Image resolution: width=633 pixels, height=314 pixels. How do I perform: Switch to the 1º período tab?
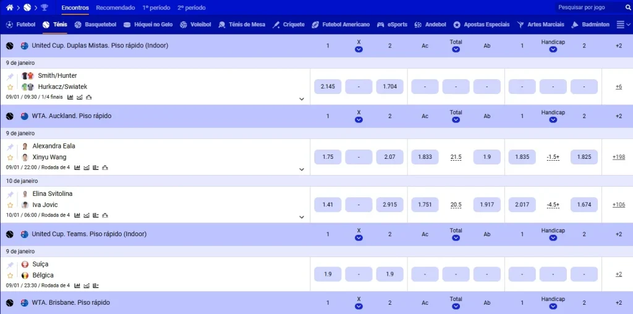[156, 7]
